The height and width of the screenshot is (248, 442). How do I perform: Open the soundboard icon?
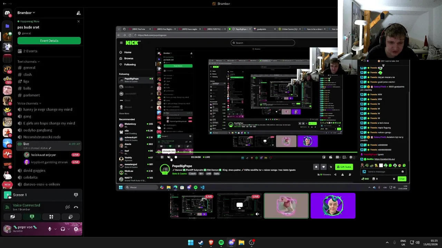(70, 217)
